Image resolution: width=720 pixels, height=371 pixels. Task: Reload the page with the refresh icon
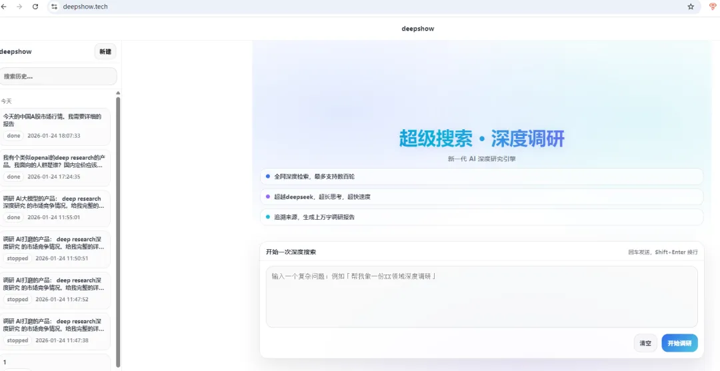pyautogui.click(x=35, y=7)
